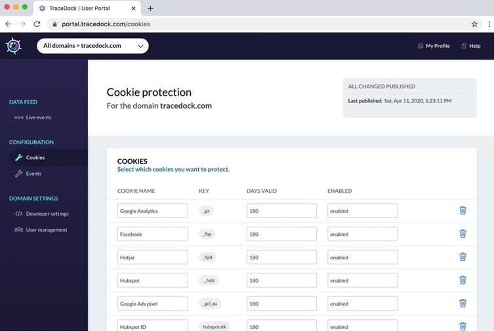Open enabled dropdown for Hubspot ID
The image size is (494, 331).
click(x=363, y=325)
